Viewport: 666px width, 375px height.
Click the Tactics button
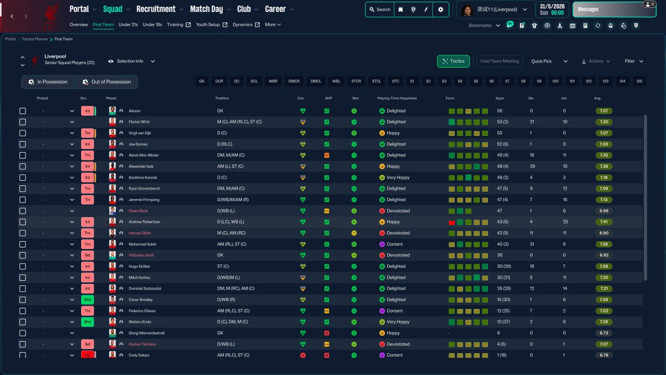tap(453, 61)
